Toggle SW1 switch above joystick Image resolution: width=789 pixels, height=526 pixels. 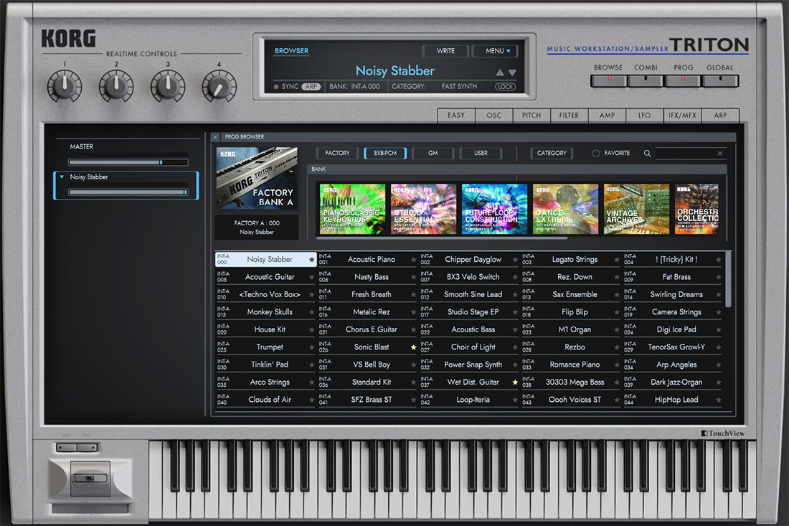[x=67, y=447]
